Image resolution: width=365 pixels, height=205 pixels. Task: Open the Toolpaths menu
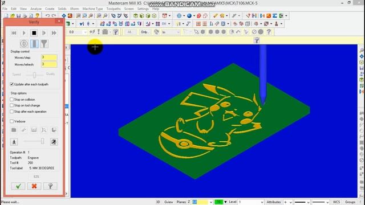(x=113, y=9)
